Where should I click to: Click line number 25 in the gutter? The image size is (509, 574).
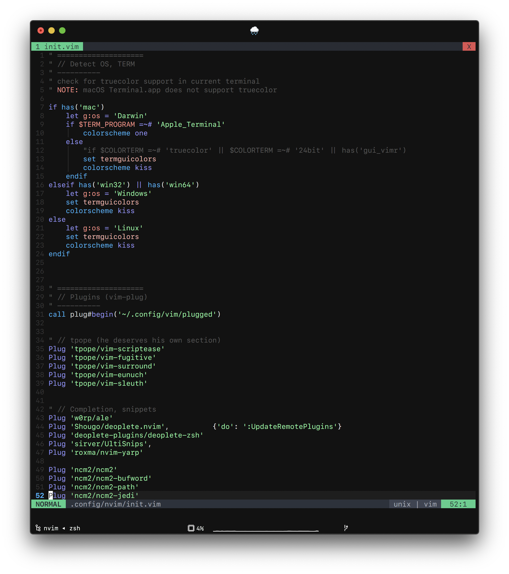pyautogui.click(x=40, y=262)
